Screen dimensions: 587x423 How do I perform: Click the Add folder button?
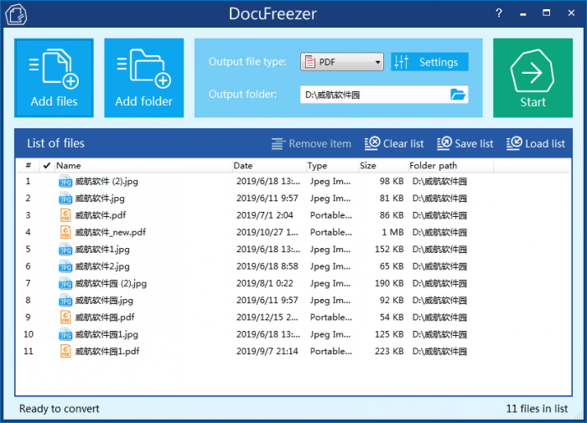tap(143, 78)
